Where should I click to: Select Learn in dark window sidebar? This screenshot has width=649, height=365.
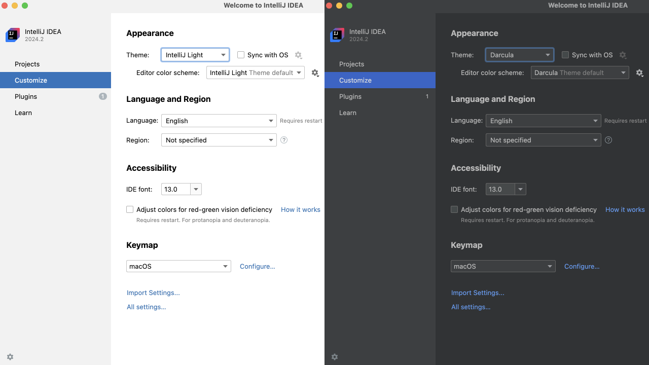click(380, 113)
